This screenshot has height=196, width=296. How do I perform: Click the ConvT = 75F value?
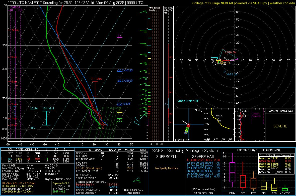34,171
